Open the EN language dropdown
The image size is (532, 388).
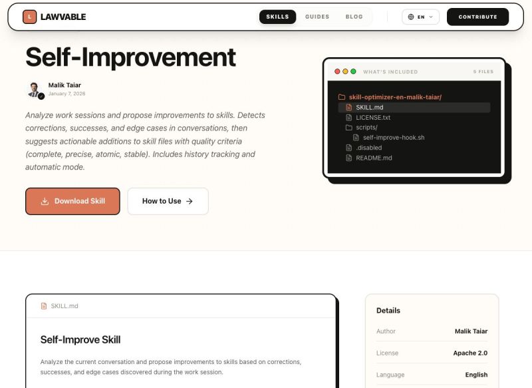(420, 17)
